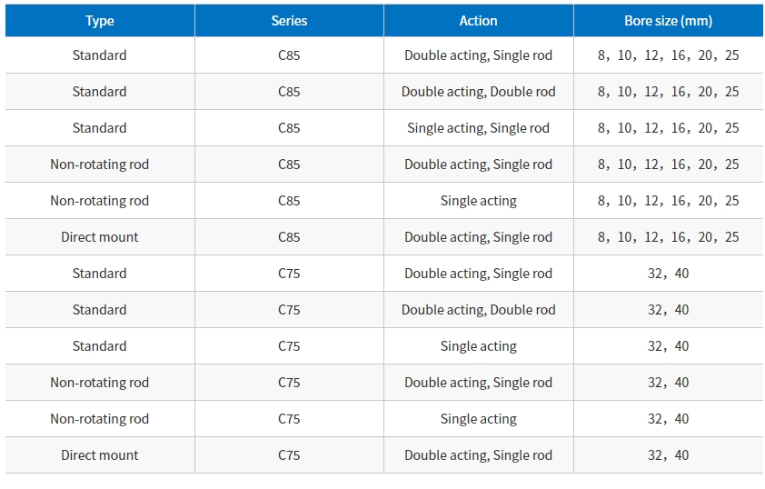This screenshot has height=489, width=765.
Task: Click Single acting in C75 Non-rotating row
Action: click(x=478, y=419)
